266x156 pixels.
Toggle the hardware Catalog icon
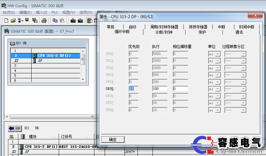(x=90, y=21)
